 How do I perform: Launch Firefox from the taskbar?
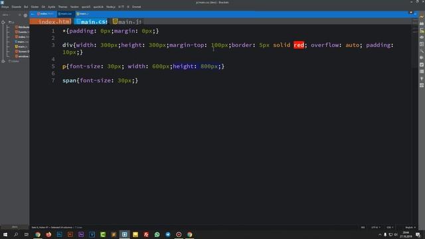pos(48,234)
